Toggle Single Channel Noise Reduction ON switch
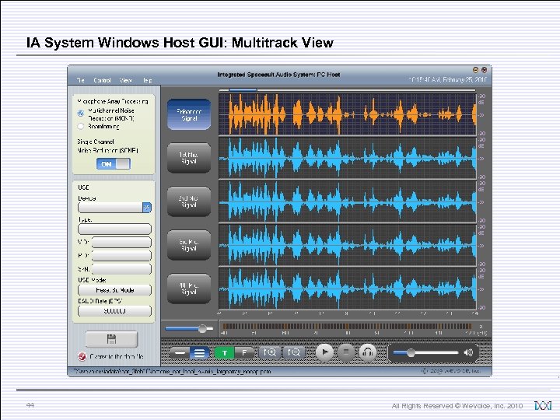This screenshot has height=420, width=560. [x=114, y=164]
